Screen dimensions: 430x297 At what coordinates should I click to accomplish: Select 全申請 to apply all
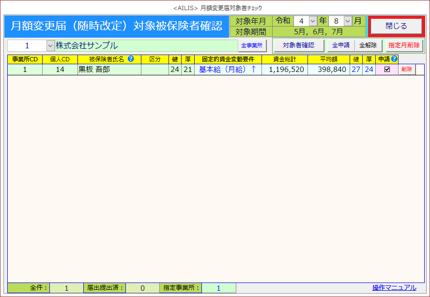tap(341, 45)
